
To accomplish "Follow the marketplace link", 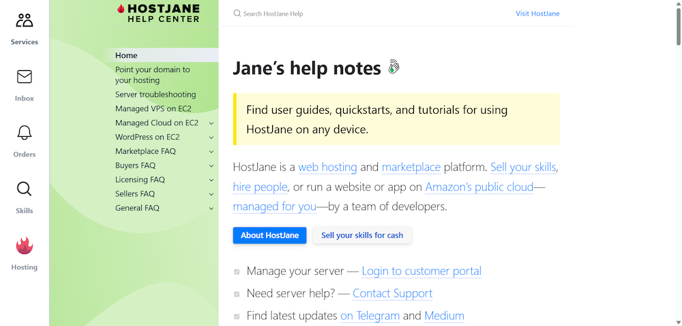I will tap(411, 167).
